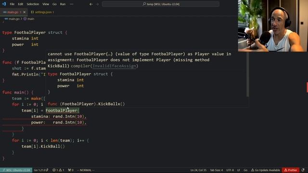Go forward with the right arrow
Image resolution: width=308 pixels, height=173 pixels.
(97, 4)
